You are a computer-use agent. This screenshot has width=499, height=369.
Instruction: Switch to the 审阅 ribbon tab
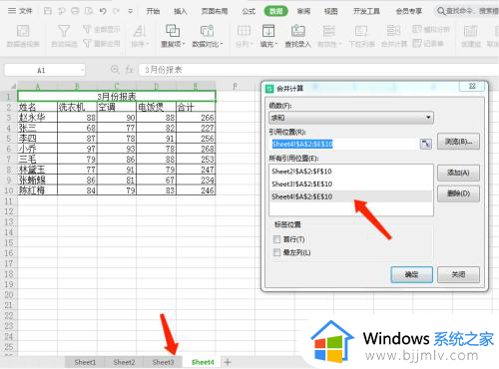(x=303, y=11)
